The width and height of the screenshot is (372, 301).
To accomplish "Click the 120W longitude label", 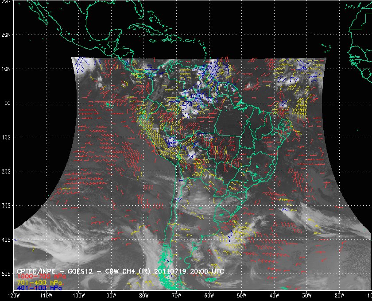I will [x=14, y=296].
